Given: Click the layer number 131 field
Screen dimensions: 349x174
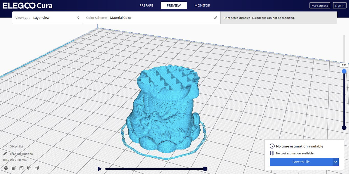Looking at the screenshot, I should point(344,65).
